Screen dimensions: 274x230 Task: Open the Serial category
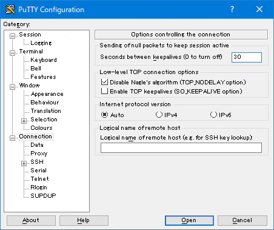click(x=38, y=171)
